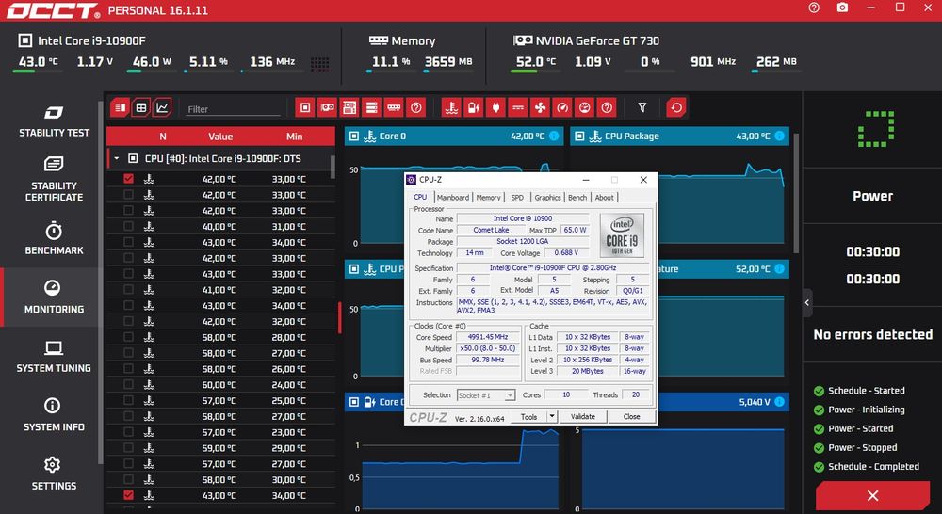Switch to the CPU-Z Bench tab
Viewport: 942px width, 514px height.
point(577,197)
